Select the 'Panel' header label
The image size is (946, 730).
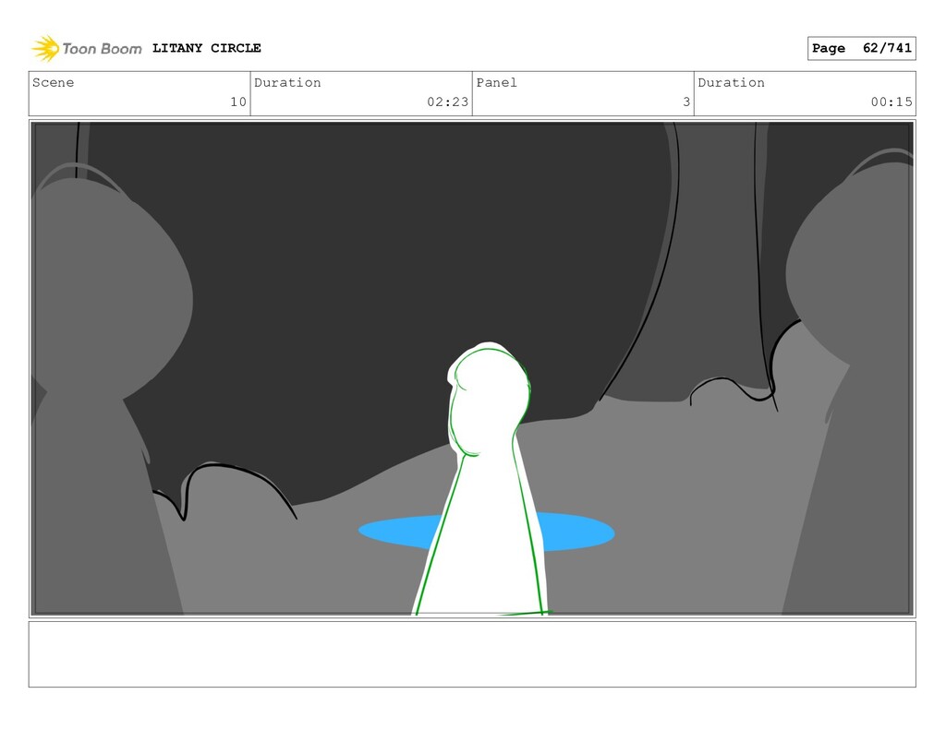[x=496, y=82]
